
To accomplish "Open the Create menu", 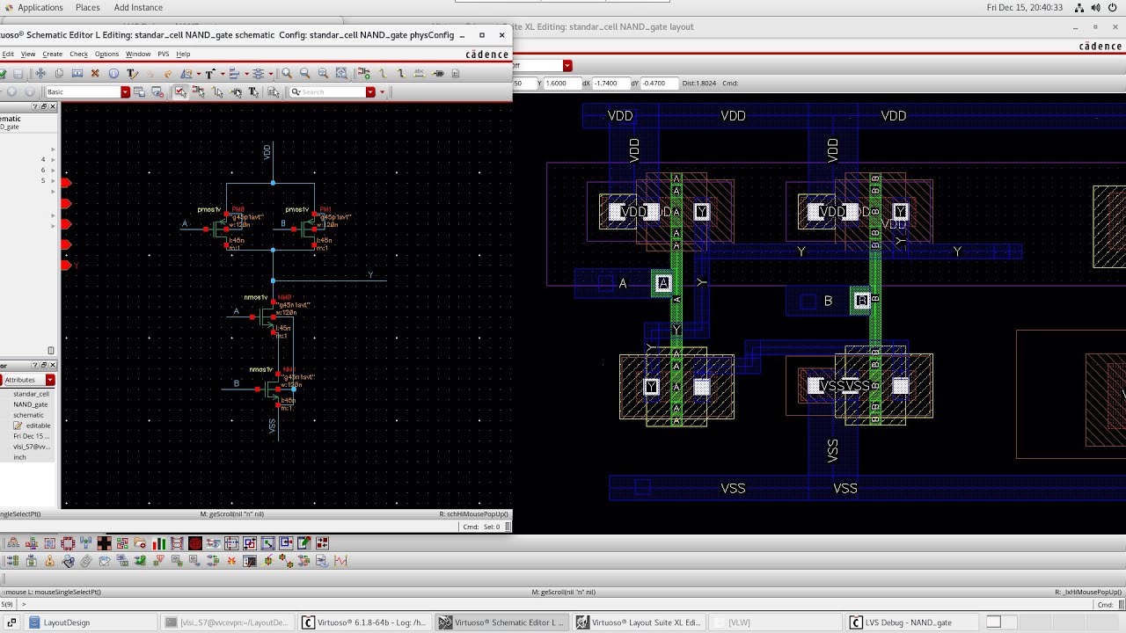I will pyautogui.click(x=53, y=54).
